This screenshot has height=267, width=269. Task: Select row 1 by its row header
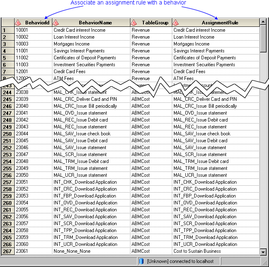tap(7, 30)
